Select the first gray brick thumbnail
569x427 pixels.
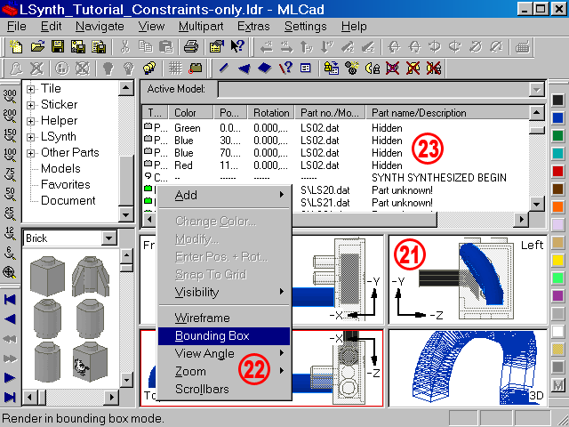pyautogui.click(x=47, y=276)
